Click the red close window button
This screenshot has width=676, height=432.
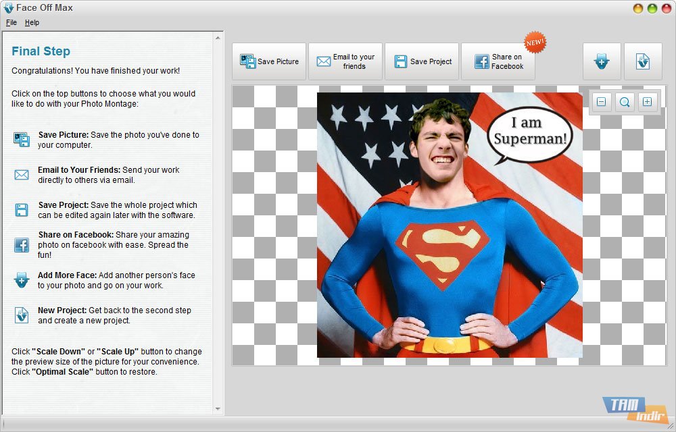tap(667, 8)
